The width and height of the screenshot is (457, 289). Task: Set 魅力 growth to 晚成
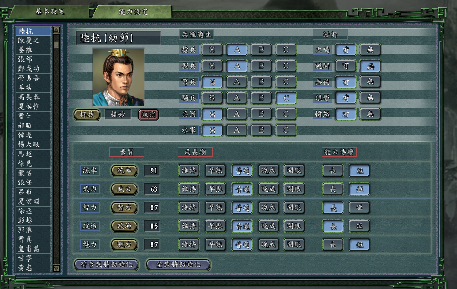coord(269,244)
